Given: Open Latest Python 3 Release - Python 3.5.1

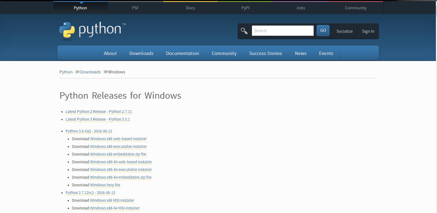Looking at the screenshot, I should tap(98, 119).
